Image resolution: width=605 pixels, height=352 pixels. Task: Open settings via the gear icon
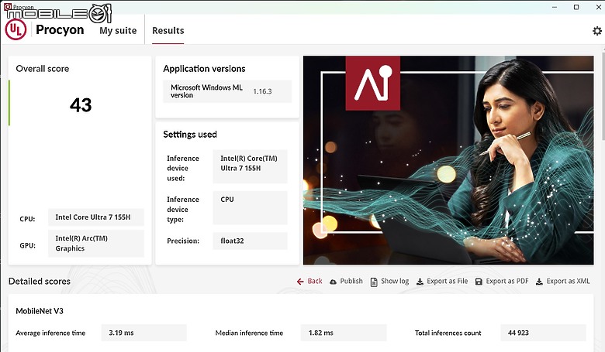(x=597, y=31)
